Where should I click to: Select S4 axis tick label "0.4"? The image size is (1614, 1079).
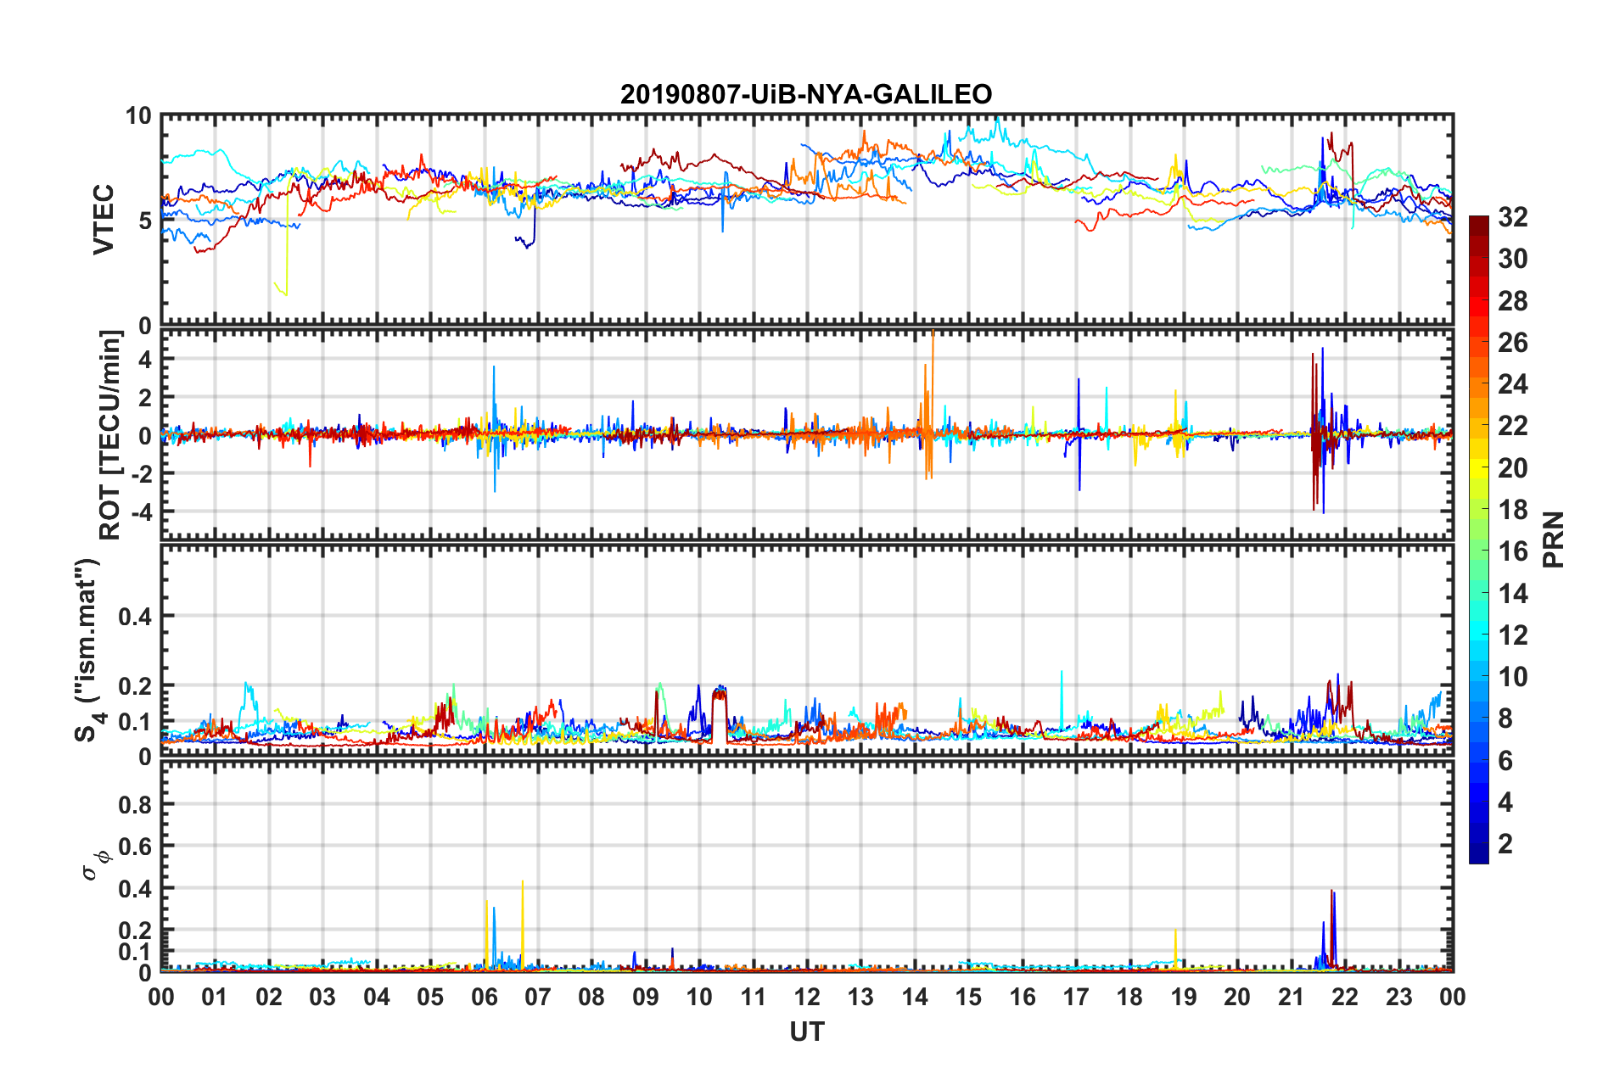[135, 617]
